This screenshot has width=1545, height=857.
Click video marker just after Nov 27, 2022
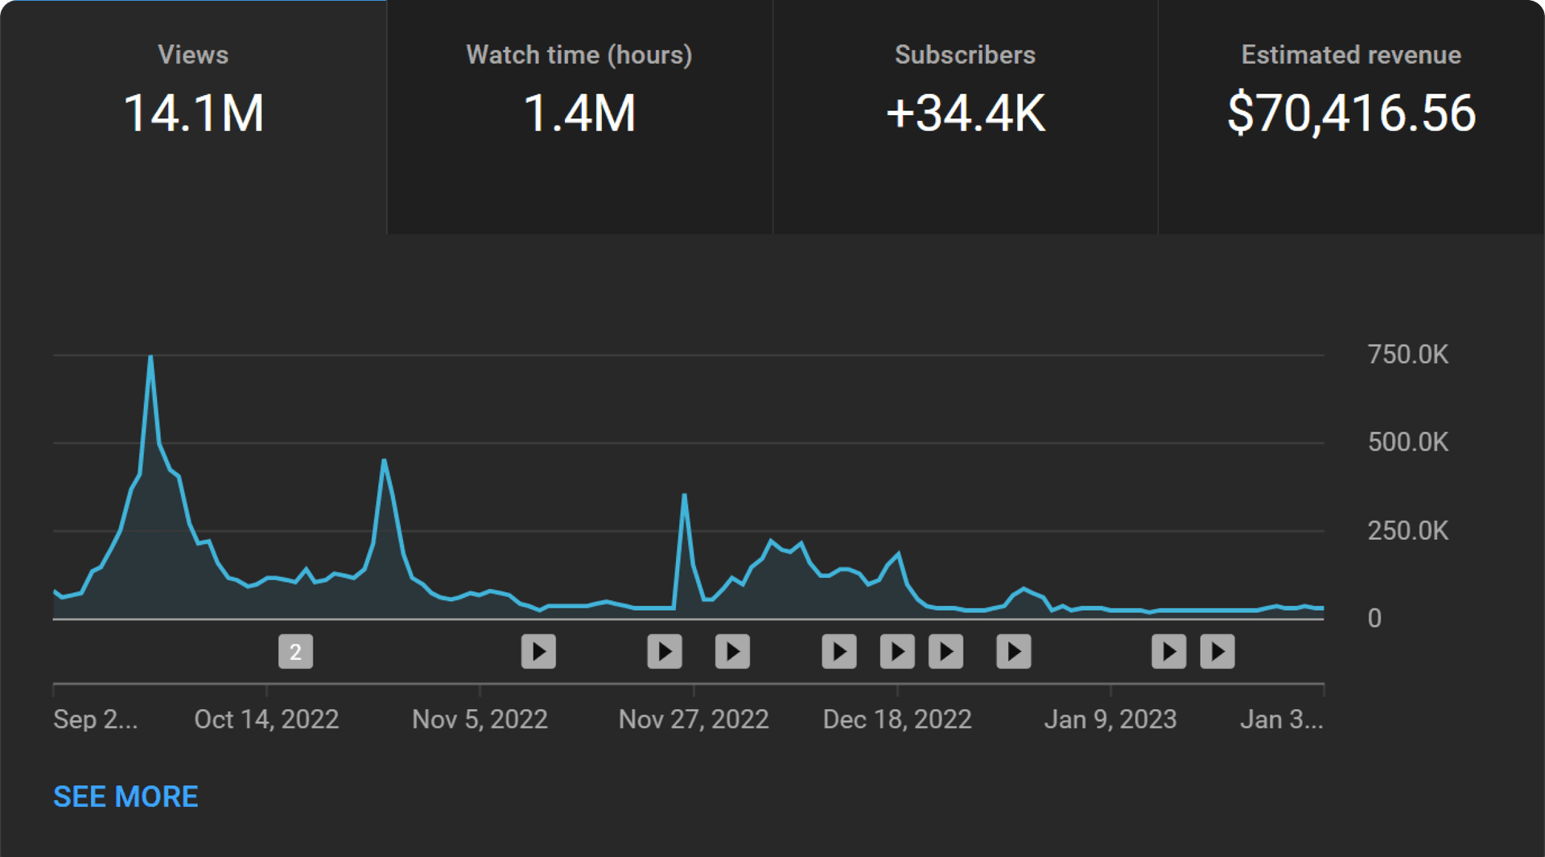(732, 652)
